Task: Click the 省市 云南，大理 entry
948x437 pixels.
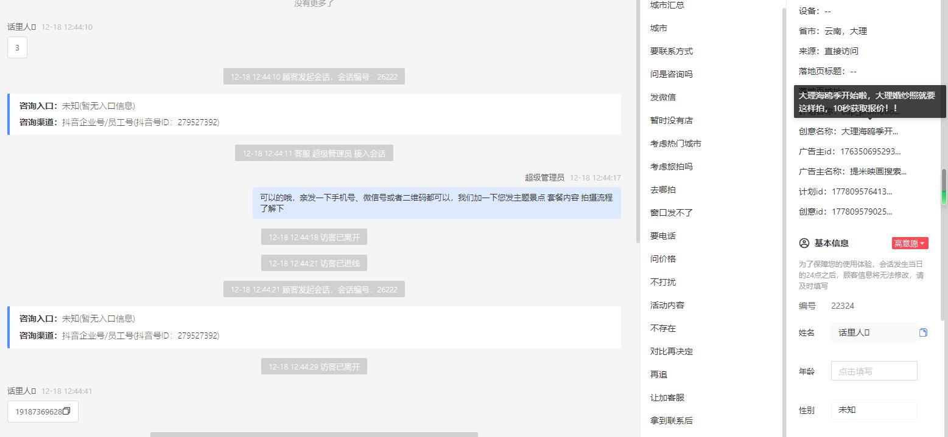Action: 833,31
